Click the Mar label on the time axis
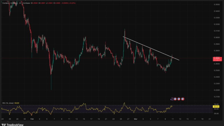224x126 pixels. 136,119
